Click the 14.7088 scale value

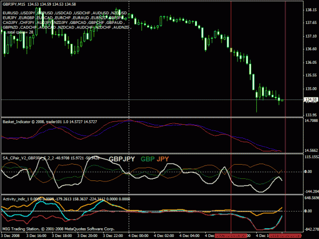(311, 121)
